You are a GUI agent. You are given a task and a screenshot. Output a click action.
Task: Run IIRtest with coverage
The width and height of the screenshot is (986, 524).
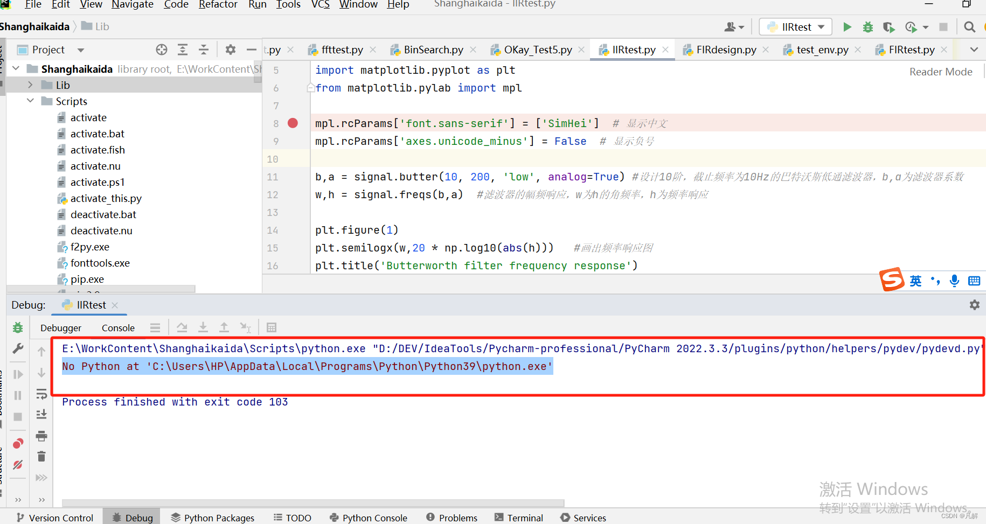pyautogui.click(x=888, y=27)
